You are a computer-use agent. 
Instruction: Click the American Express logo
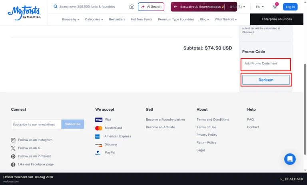coord(97,136)
